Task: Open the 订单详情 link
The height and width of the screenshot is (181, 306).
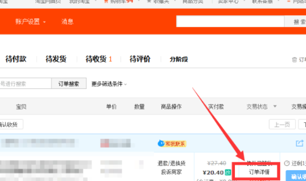Action: [x=259, y=172]
